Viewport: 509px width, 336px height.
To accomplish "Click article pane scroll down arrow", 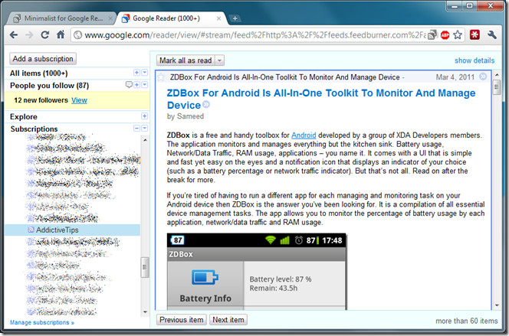I will click(497, 305).
